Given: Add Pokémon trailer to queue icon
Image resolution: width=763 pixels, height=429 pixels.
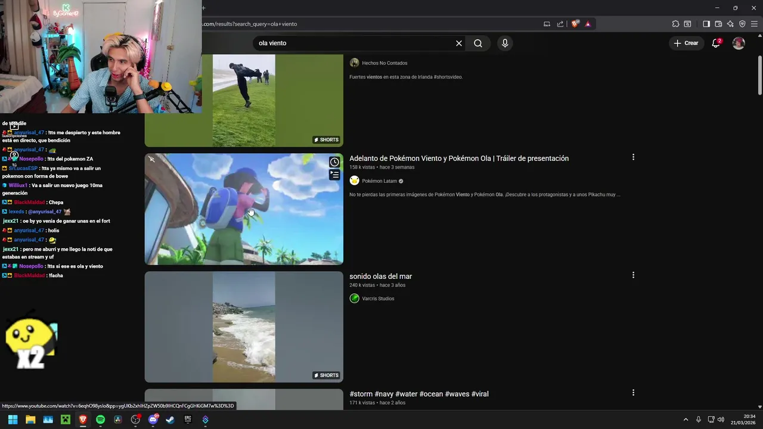Looking at the screenshot, I should (334, 175).
